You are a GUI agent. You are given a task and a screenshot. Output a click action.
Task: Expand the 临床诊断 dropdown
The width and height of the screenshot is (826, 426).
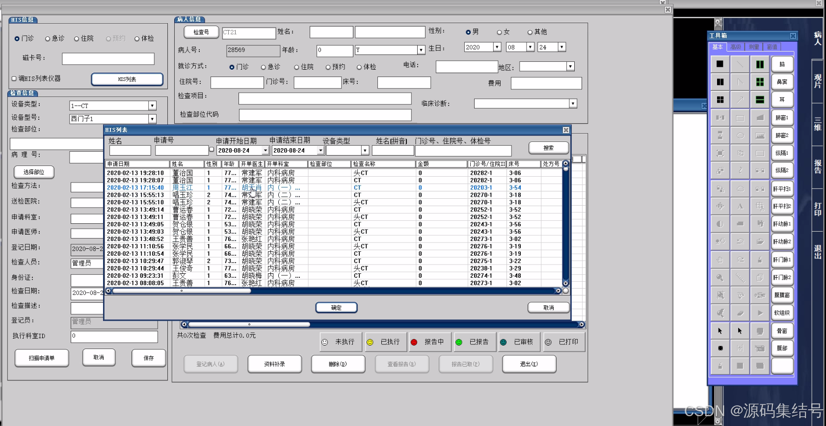coord(573,104)
